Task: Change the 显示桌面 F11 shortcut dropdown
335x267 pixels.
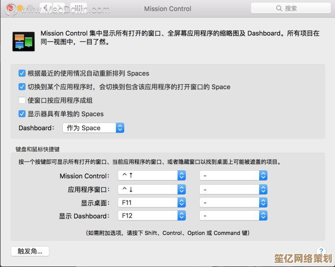Action: tap(152, 203)
